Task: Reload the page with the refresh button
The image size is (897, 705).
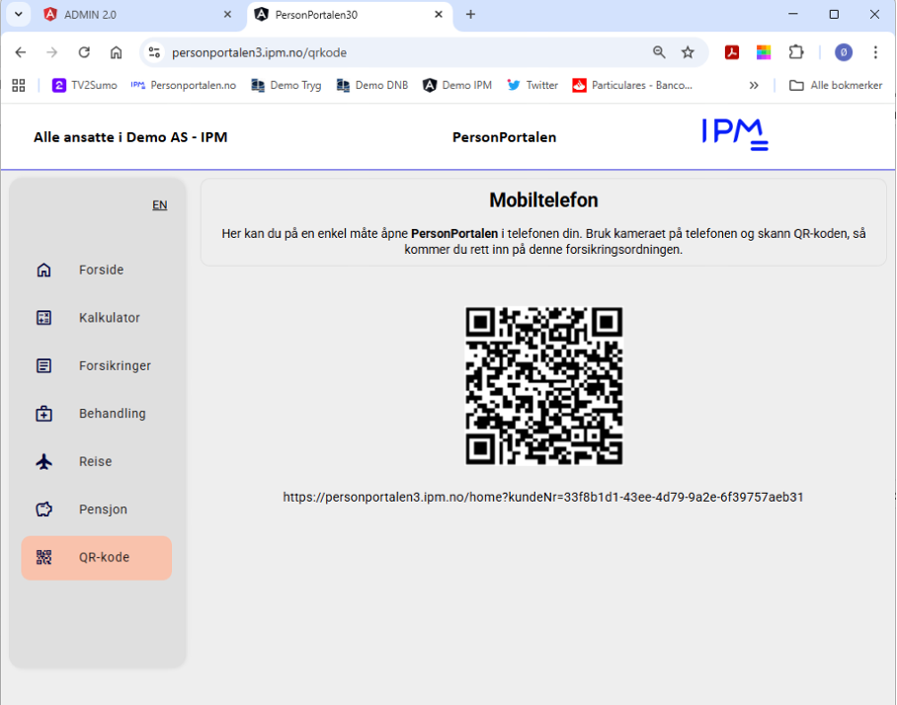Action: (x=84, y=52)
